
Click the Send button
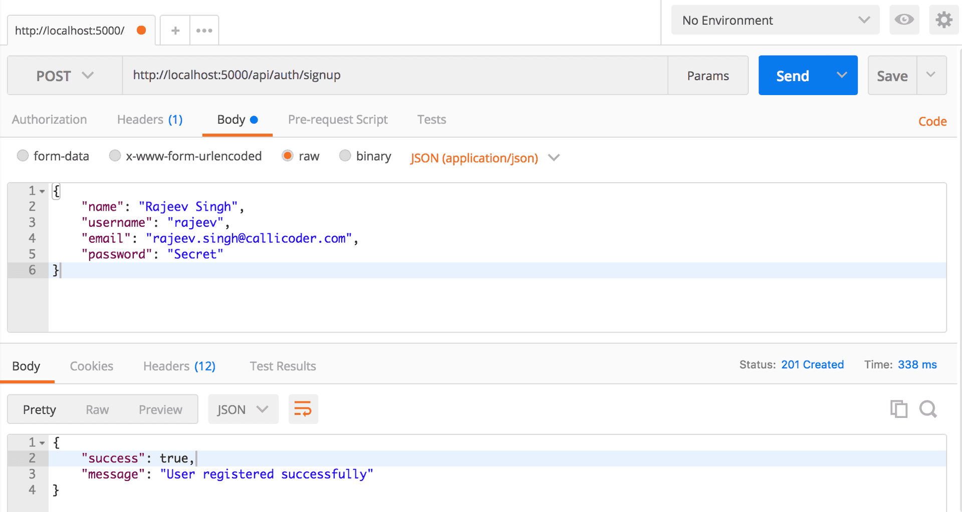pyautogui.click(x=793, y=75)
